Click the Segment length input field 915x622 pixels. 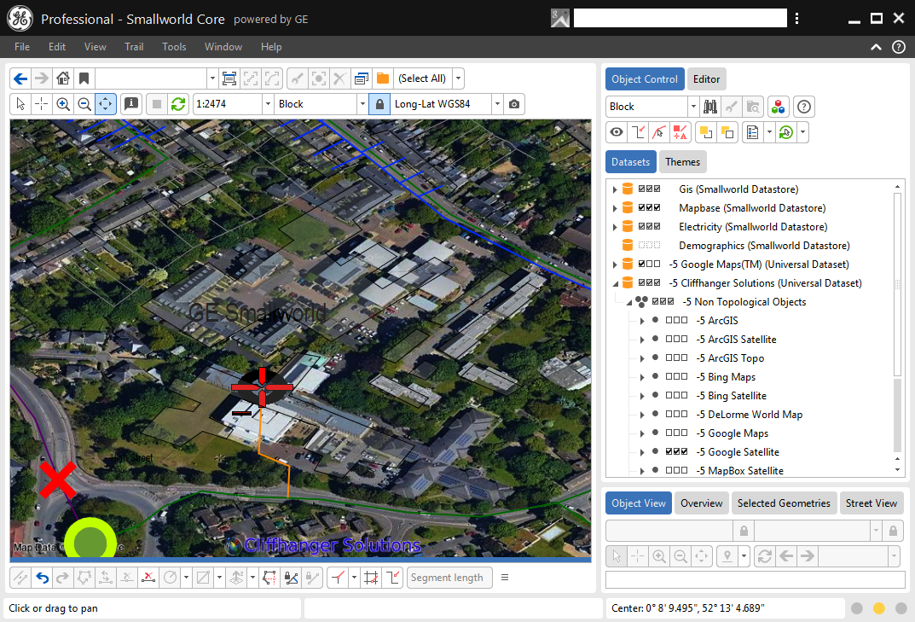tap(449, 578)
